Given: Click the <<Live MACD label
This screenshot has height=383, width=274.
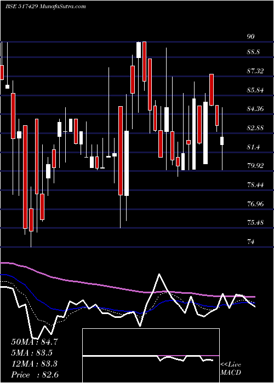Looking at the screenshot, I should (231, 369).
